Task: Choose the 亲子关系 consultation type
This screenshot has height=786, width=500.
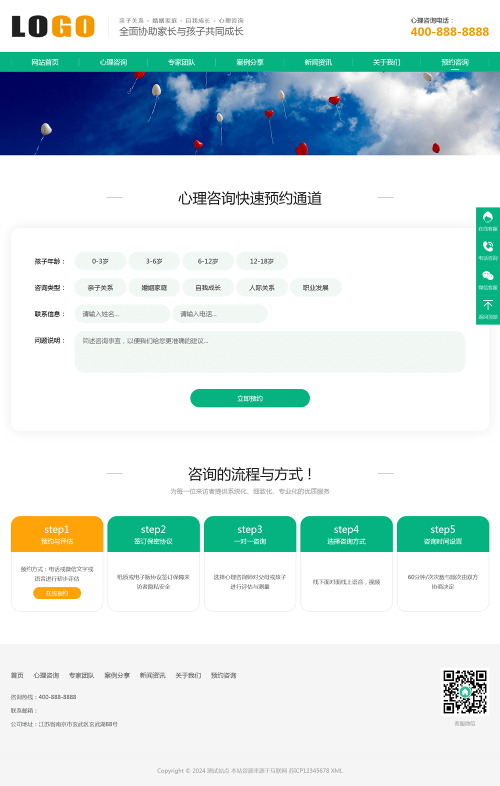Action: coord(100,287)
